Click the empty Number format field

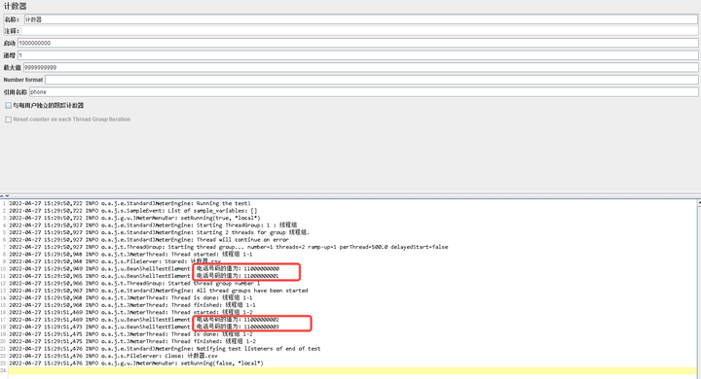pos(371,80)
